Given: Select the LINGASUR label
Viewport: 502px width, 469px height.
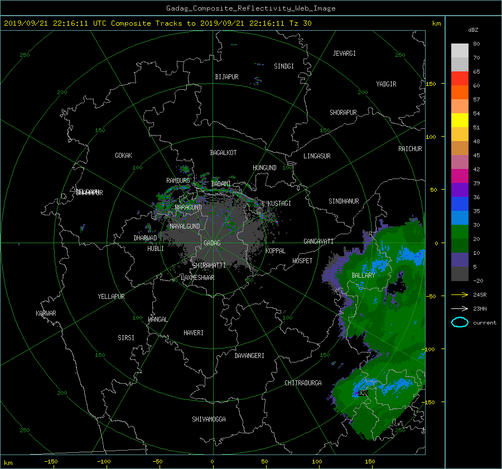Looking at the screenshot, I should click(x=317, y=156).
